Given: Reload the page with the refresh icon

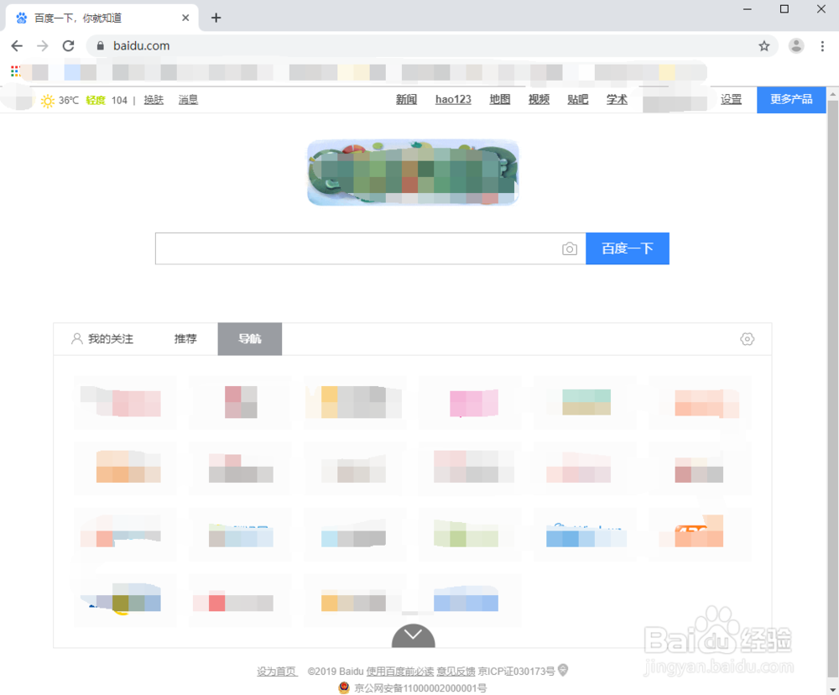Looking at the screenshot, I should pyautogui.click(x=68, y=46).
